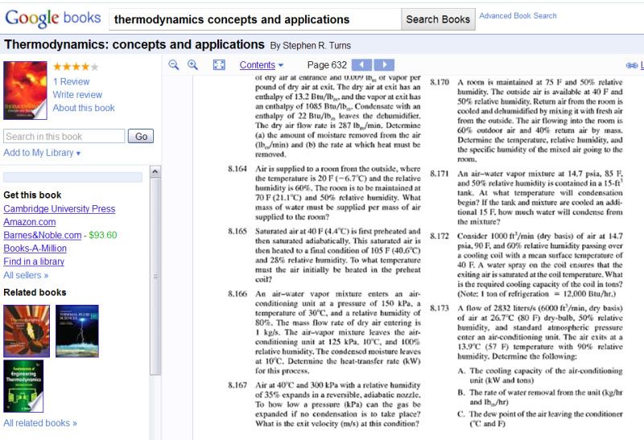This screenshot has width=644, height=440.
Task: Open Cambridge University Press seller link
Action: pyautogui.click(x=59, y=209)
